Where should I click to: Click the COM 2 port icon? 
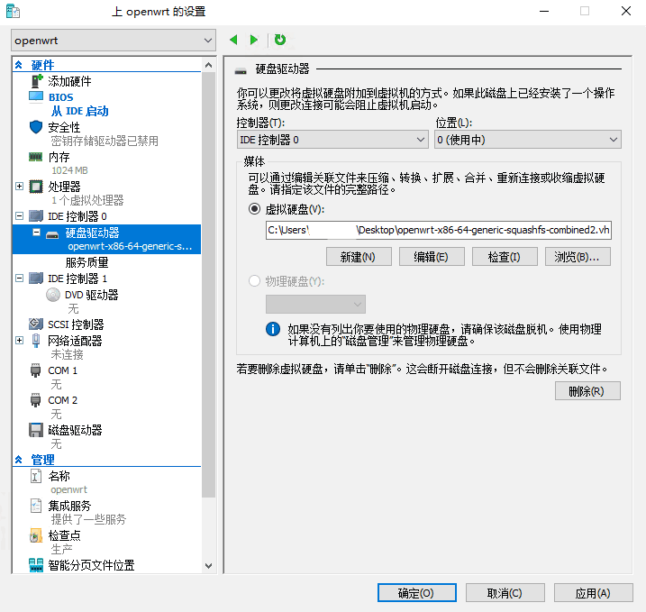(35, 400)
